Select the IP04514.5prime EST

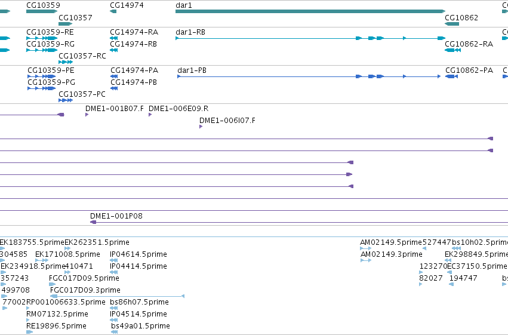(x=113, y=320)
